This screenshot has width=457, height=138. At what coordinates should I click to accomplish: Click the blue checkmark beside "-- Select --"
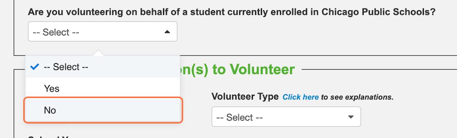35,67
